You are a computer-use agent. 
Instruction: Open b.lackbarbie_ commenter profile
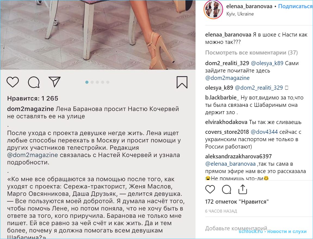222,98
